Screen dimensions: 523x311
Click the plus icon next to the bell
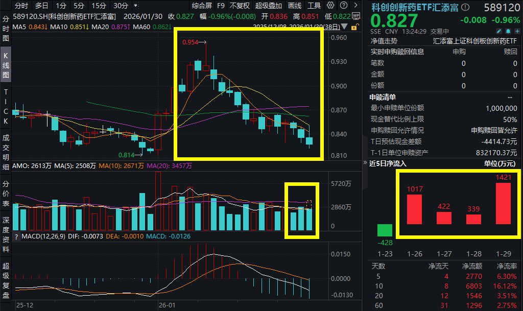pyautogui.click(x=517, y=31)
